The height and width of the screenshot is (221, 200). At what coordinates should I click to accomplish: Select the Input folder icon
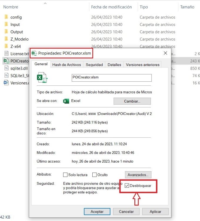[x=6, y=24]
